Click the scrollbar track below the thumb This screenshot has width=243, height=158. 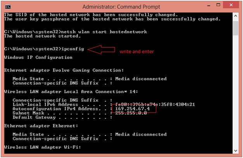pos(235,97)
